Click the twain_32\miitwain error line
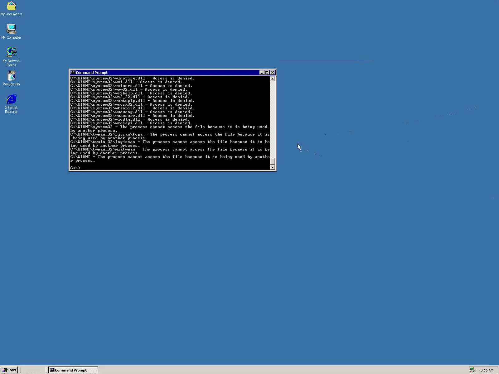The width and height of the screenshot is (499, 374). coord(170,151)
